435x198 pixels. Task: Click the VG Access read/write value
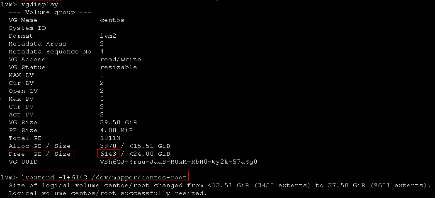point(121,60)
